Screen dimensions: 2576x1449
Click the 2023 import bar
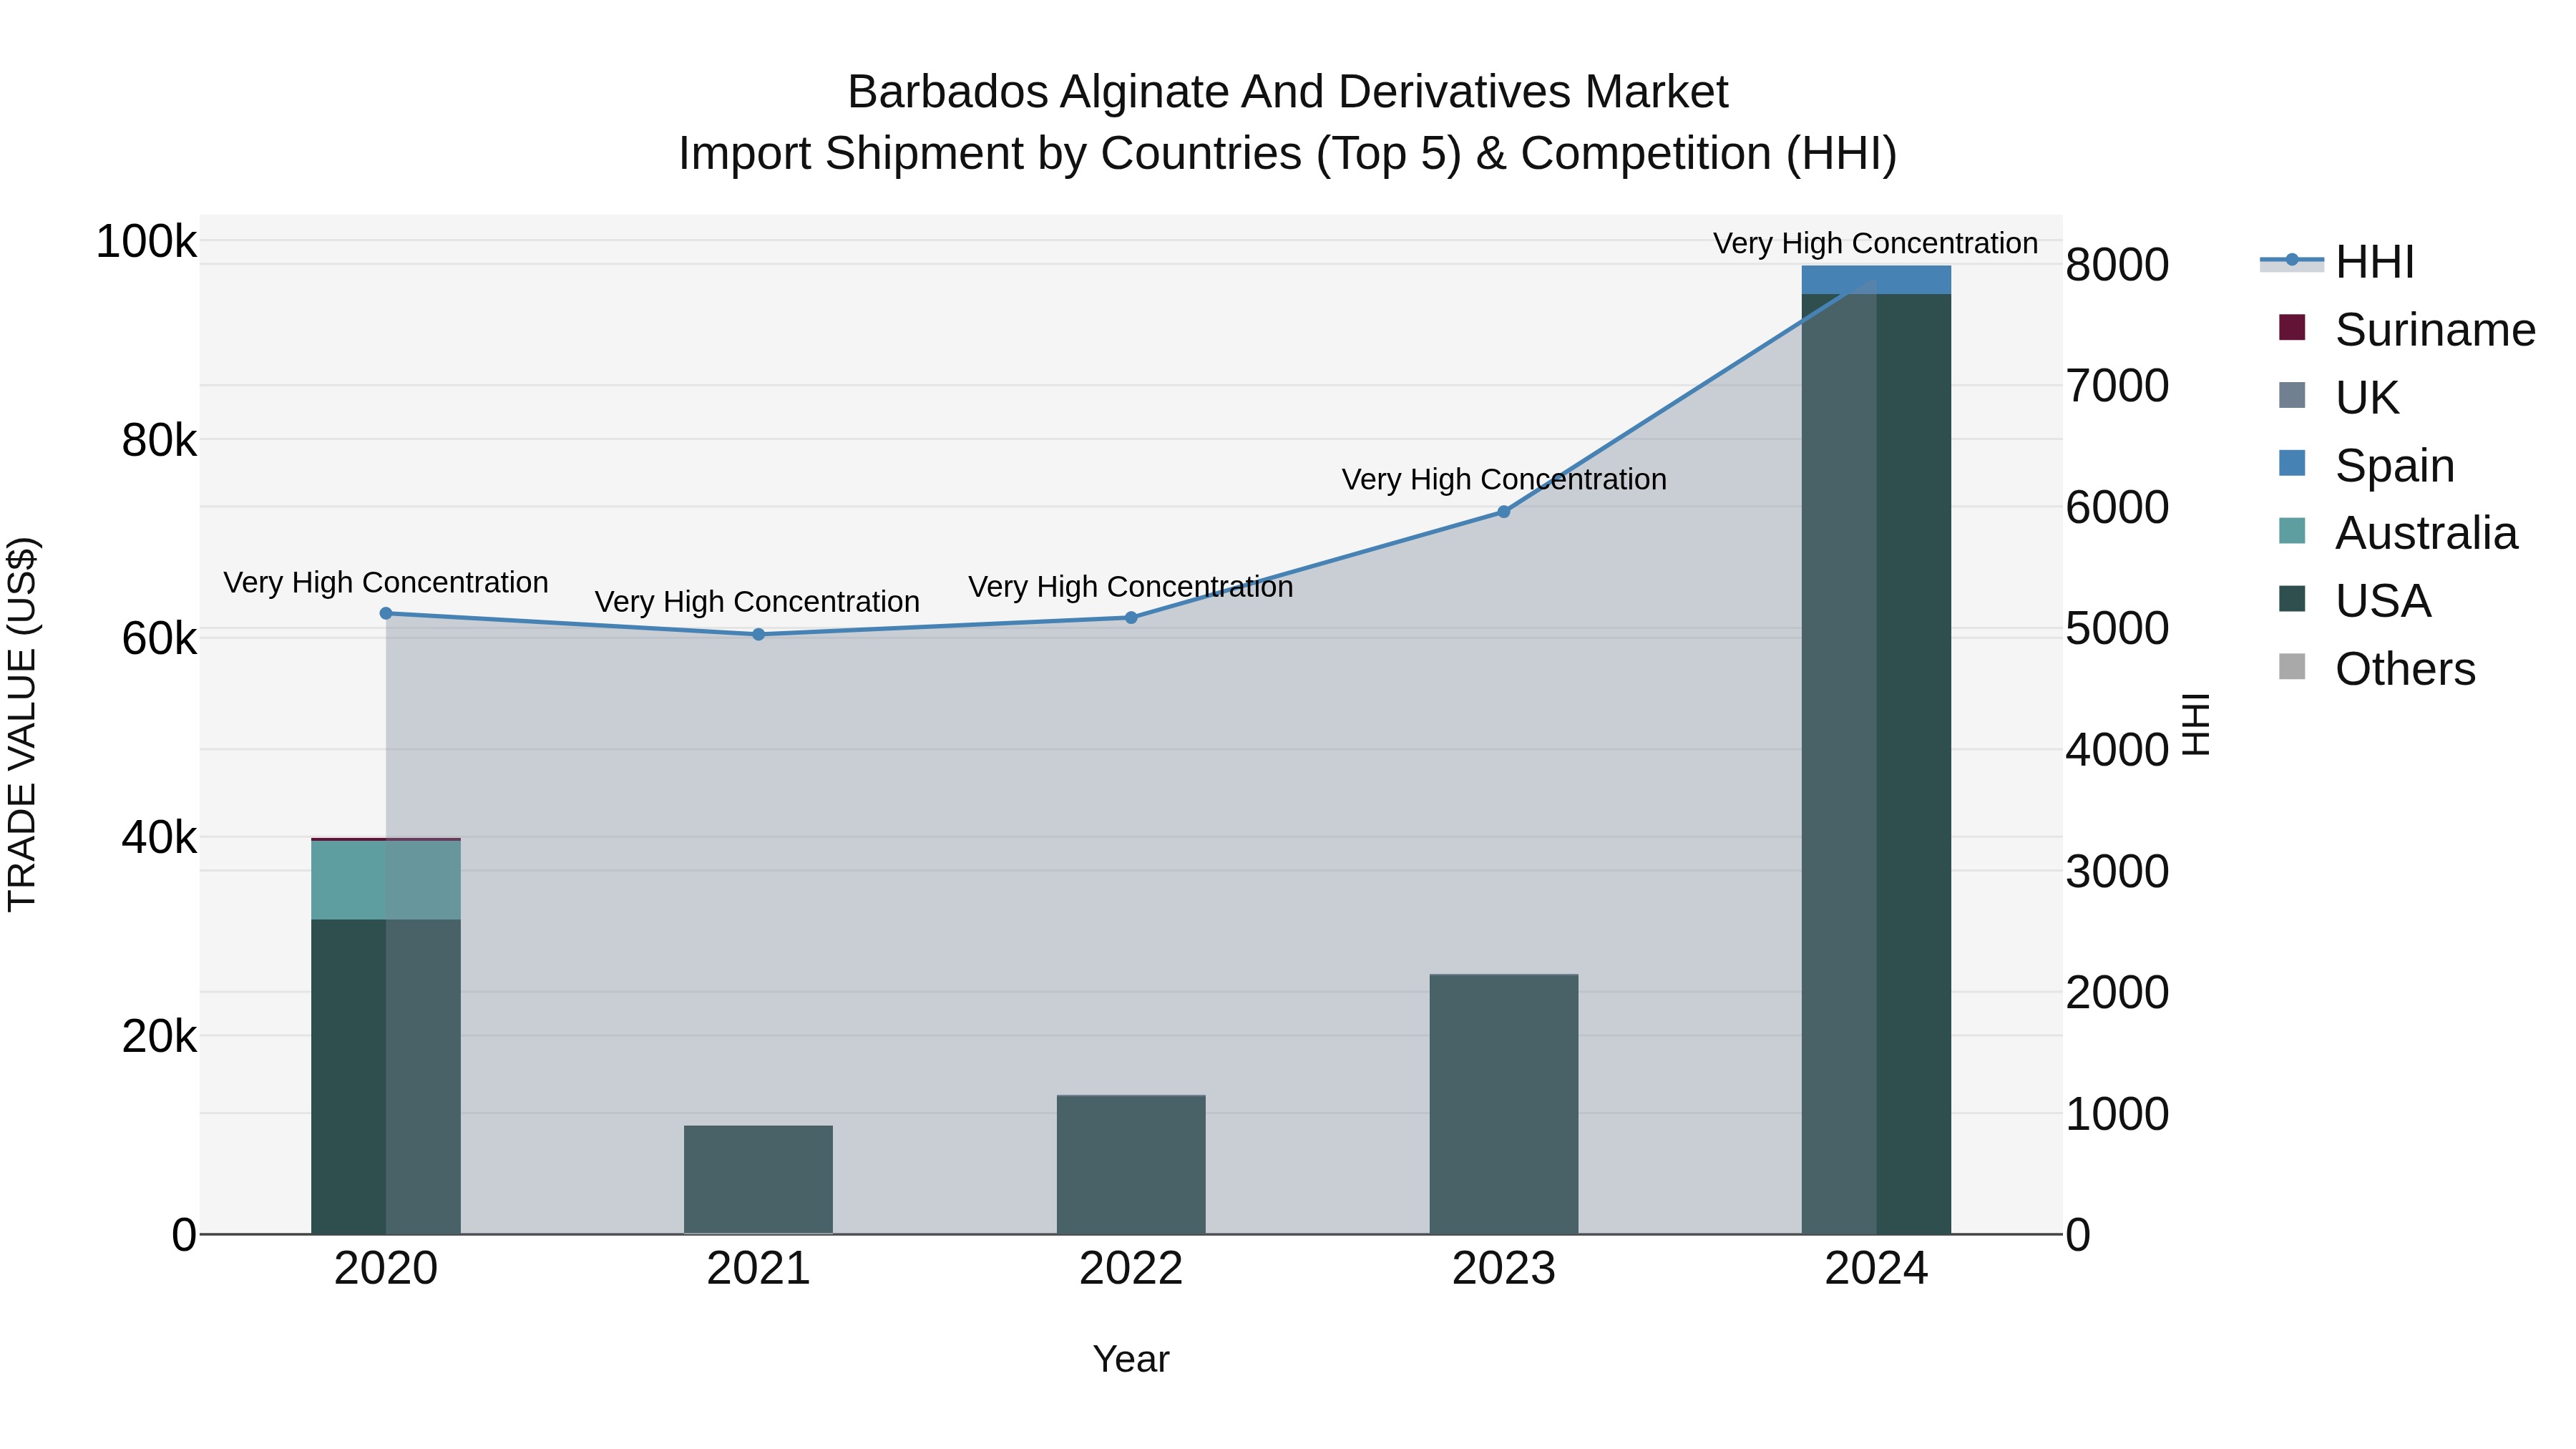(1503, 1104)
